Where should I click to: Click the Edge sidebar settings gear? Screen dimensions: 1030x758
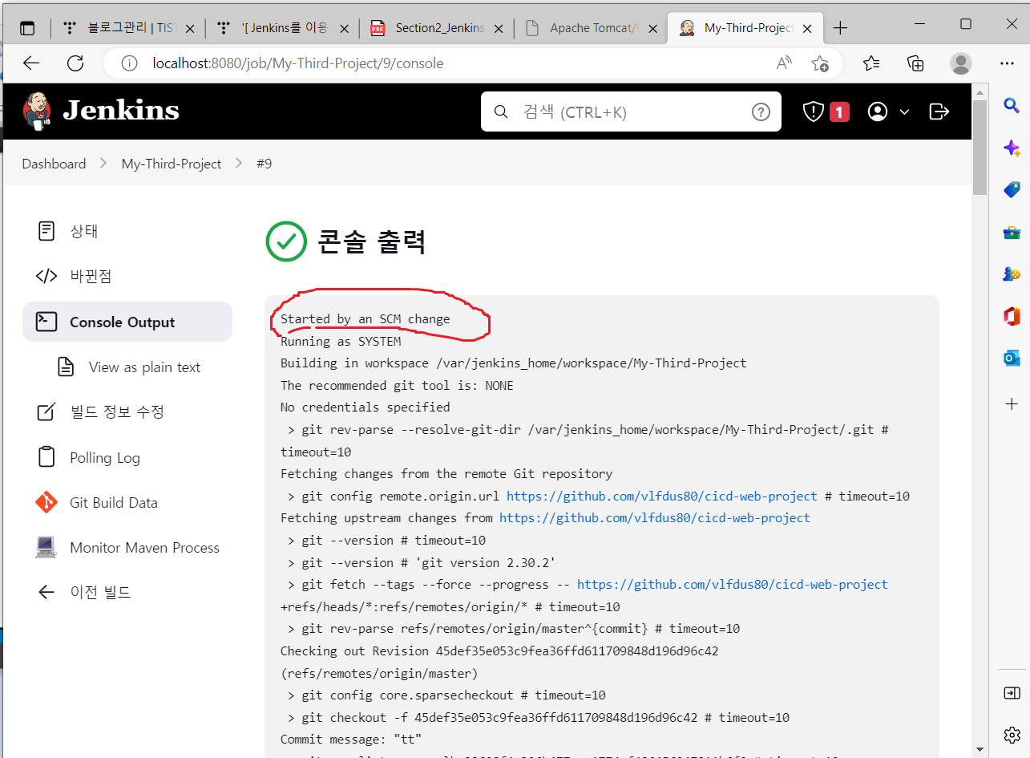click(1012, 735)
